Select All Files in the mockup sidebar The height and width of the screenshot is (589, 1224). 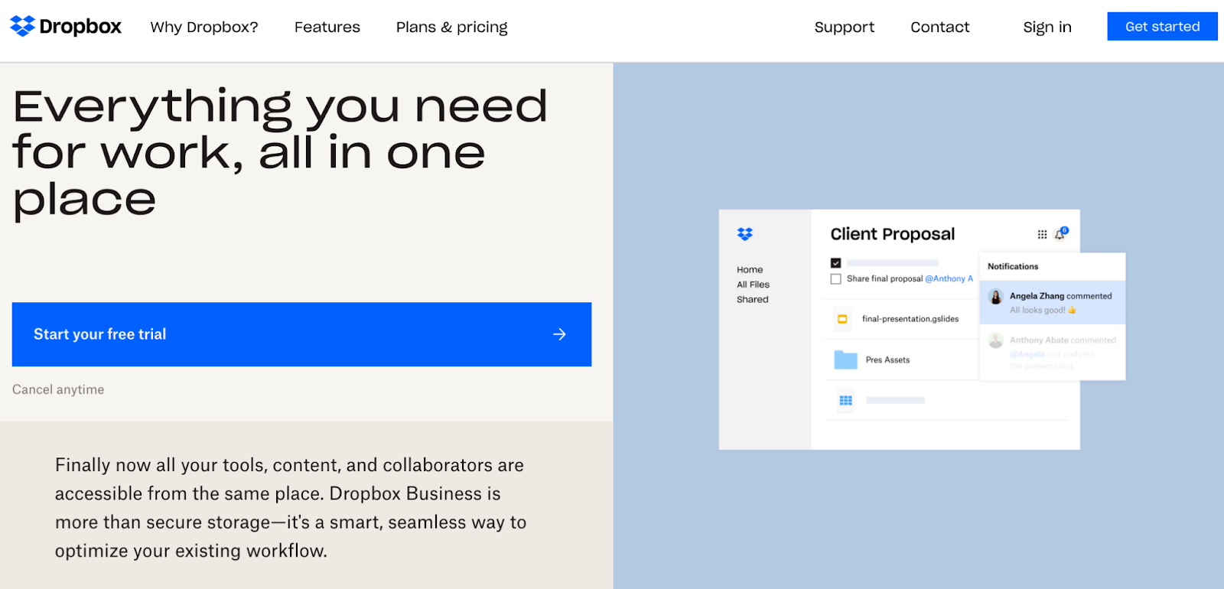point(753,285)
